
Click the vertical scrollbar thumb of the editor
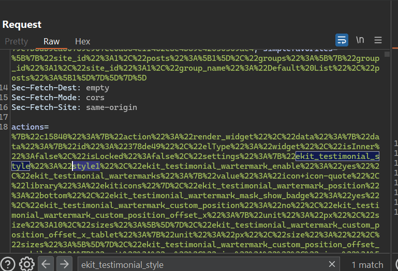[x=387, y=54]
